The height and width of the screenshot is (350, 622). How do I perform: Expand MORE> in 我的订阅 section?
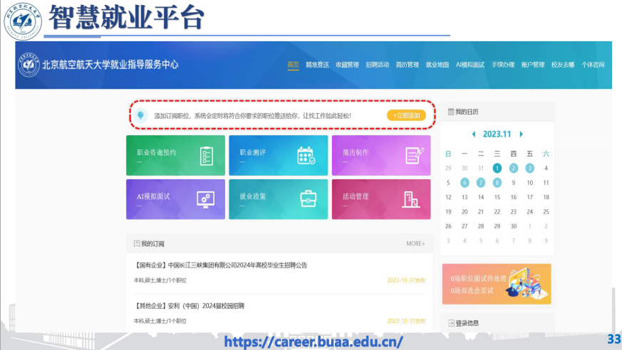coord(415,244)
